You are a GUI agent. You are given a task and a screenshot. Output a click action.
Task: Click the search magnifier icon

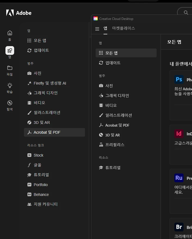tap(186, 13)
